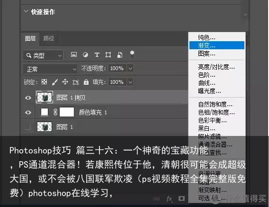Screen dimensions: 269x207
Task: Filter layers by type (T) icon
Action: [x=97, y=55]
